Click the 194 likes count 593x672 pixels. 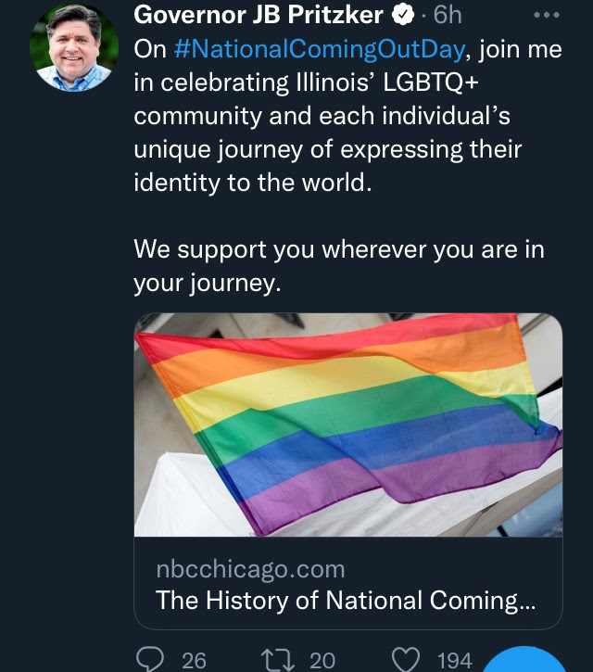tap(454, 660)
